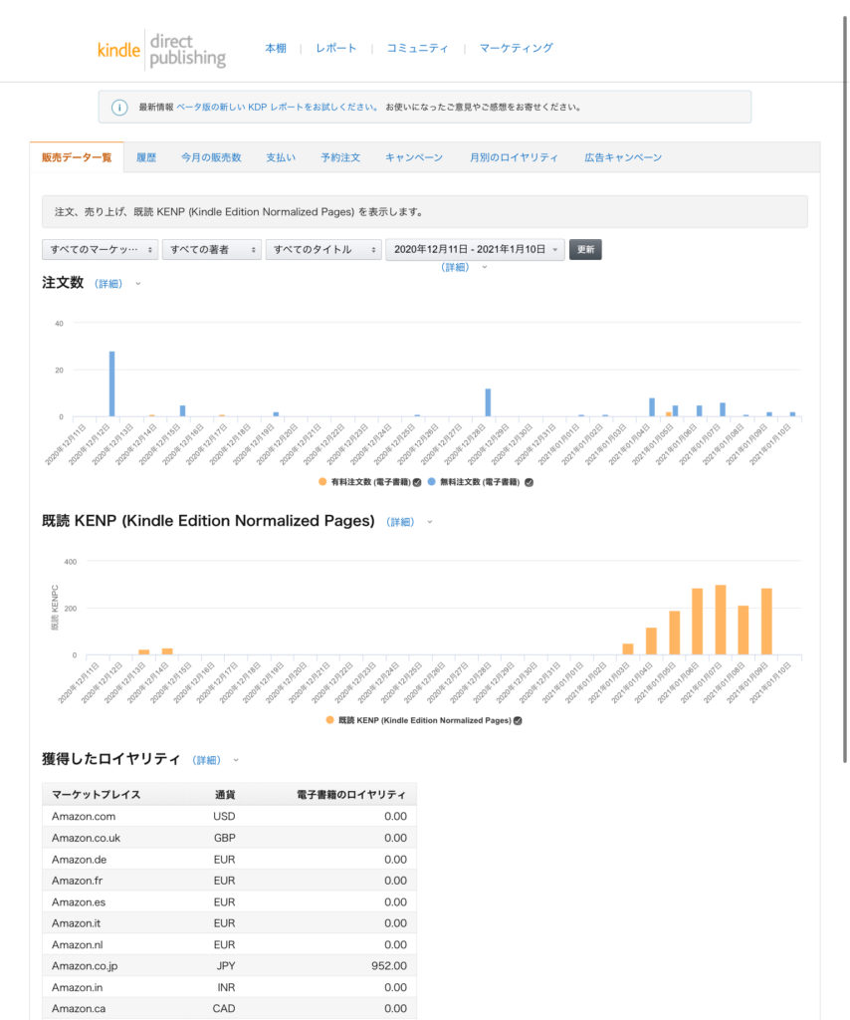
Task: Click the マーケットプレイス column header
Action: click(97, 794)
